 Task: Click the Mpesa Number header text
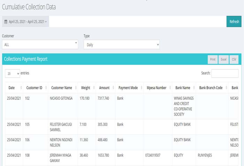(157, 88)
